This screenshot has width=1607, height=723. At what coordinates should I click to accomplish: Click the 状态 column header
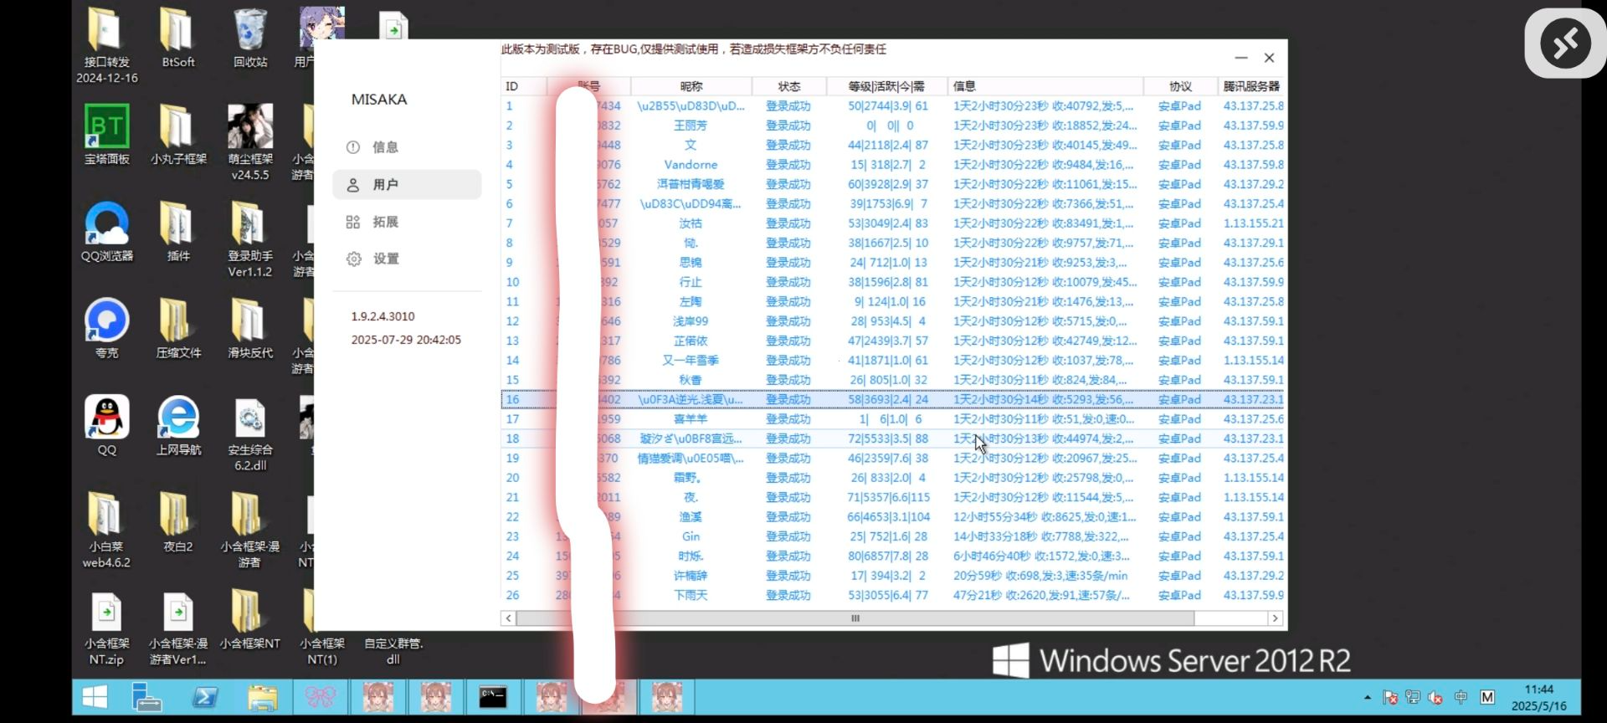pos(788,86)
